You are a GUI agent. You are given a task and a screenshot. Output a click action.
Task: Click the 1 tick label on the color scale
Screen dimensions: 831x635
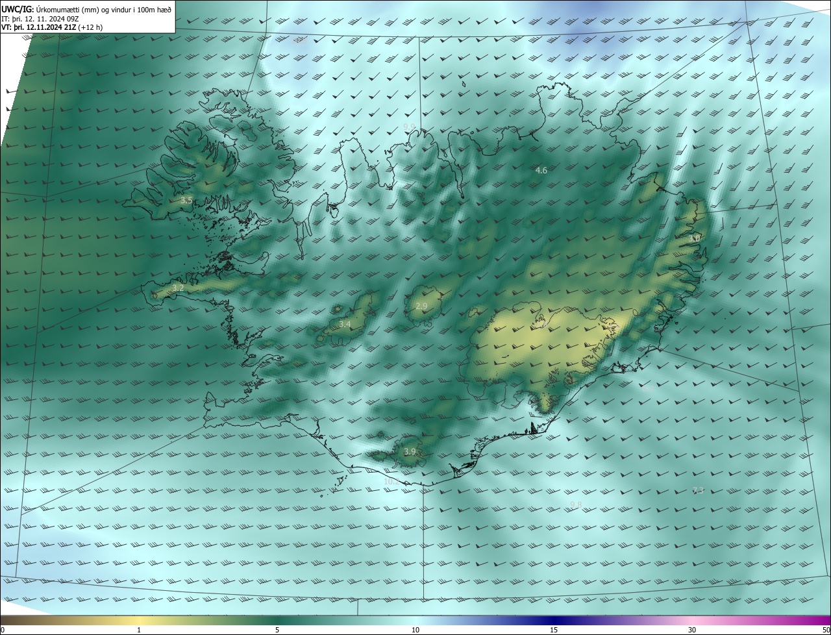click(139, 630)
